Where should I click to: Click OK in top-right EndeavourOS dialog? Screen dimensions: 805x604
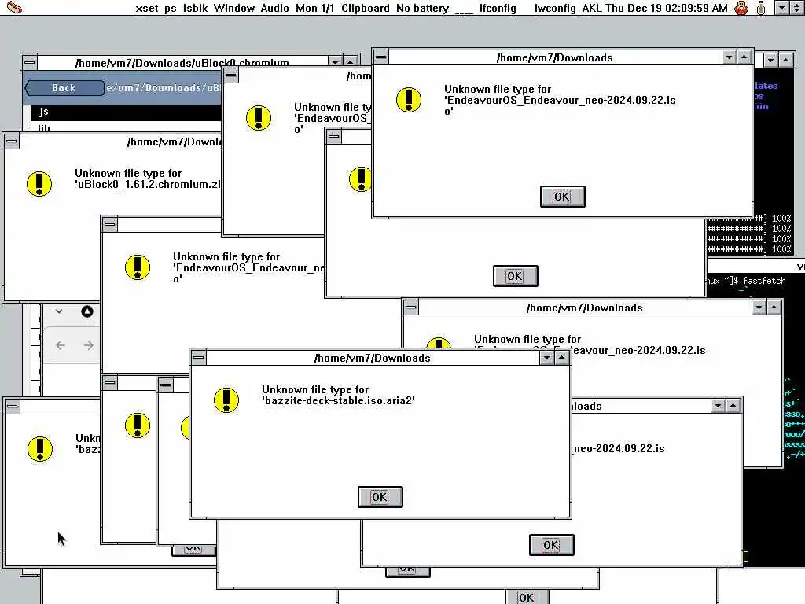click(x=562, y=197)
